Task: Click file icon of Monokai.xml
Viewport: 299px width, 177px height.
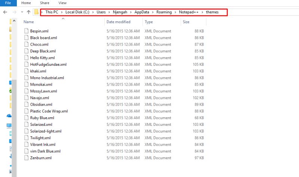Action: point(26,84)
